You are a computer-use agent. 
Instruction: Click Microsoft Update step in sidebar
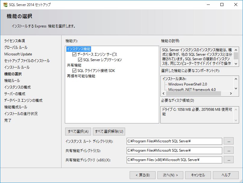click(18, 54)
